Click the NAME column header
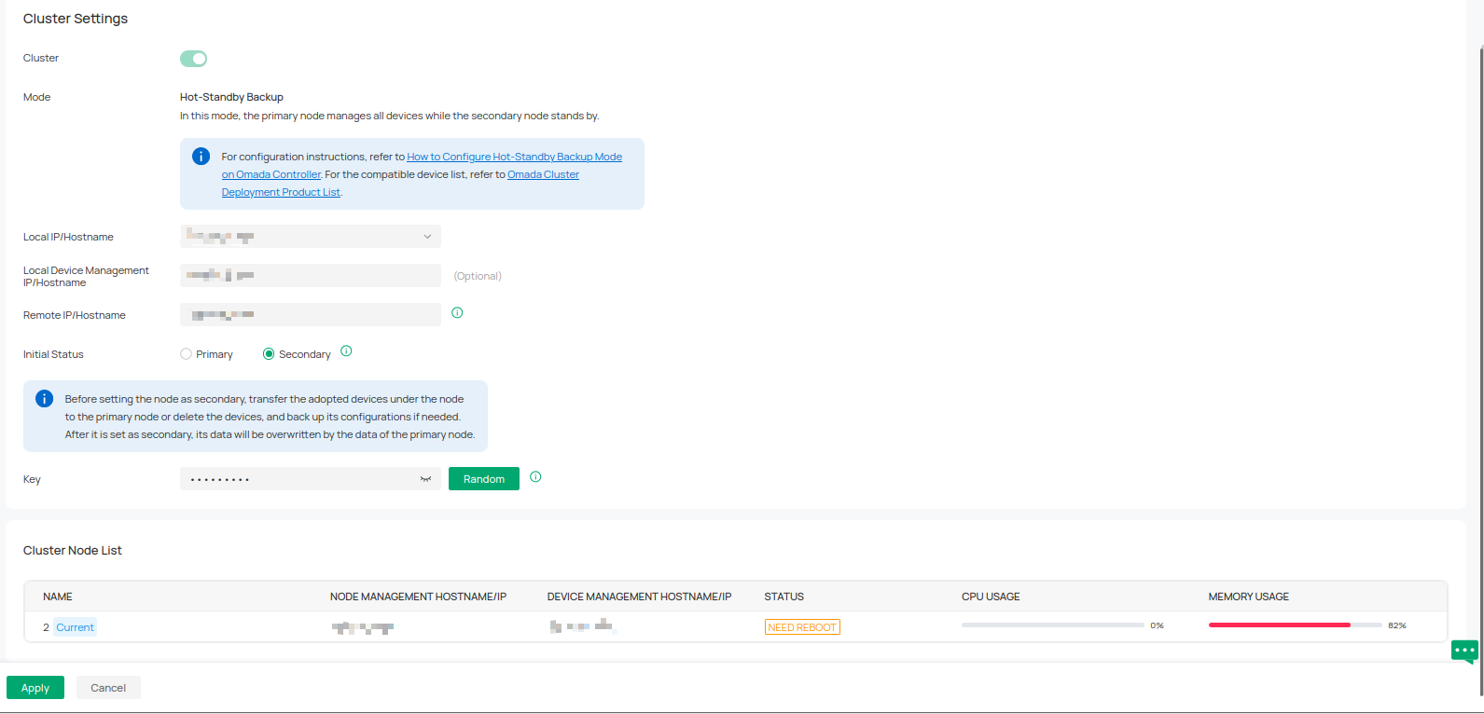 pos(58,597)
